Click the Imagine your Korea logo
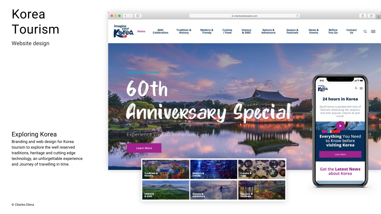Image resolution: width=381 pixels, height=214 pixels. 124,31
